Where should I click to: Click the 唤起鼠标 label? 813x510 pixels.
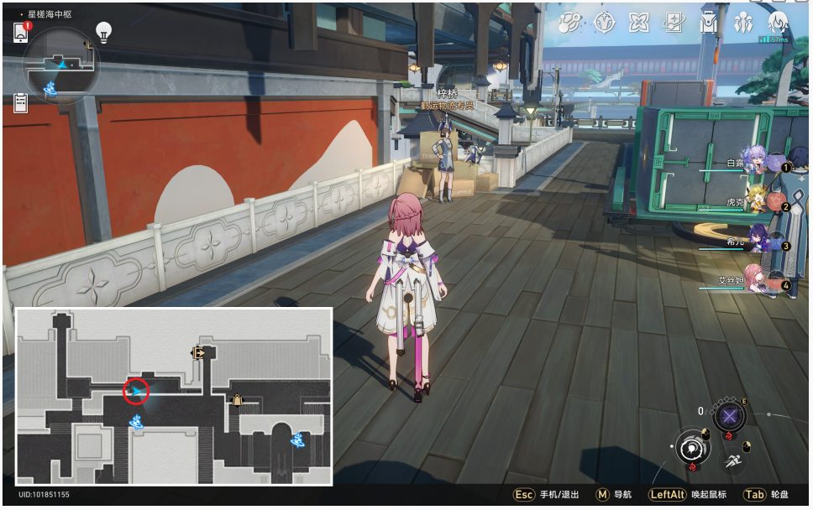click(x=709, y=495)
